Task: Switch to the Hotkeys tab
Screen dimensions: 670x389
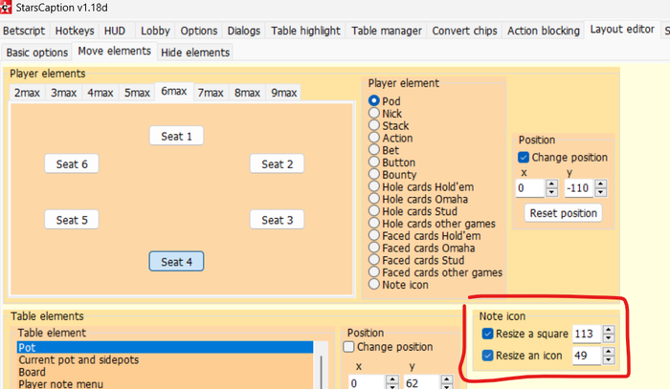Action: [75, 31]
